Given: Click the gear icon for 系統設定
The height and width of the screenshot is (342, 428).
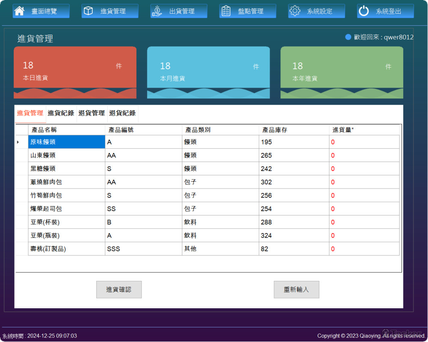Looking at the screenshot, I should click(295, 11).
